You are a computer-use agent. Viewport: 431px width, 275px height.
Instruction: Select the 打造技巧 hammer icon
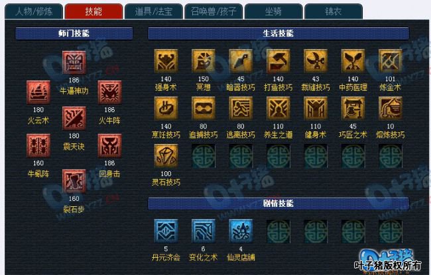[278, 61]
